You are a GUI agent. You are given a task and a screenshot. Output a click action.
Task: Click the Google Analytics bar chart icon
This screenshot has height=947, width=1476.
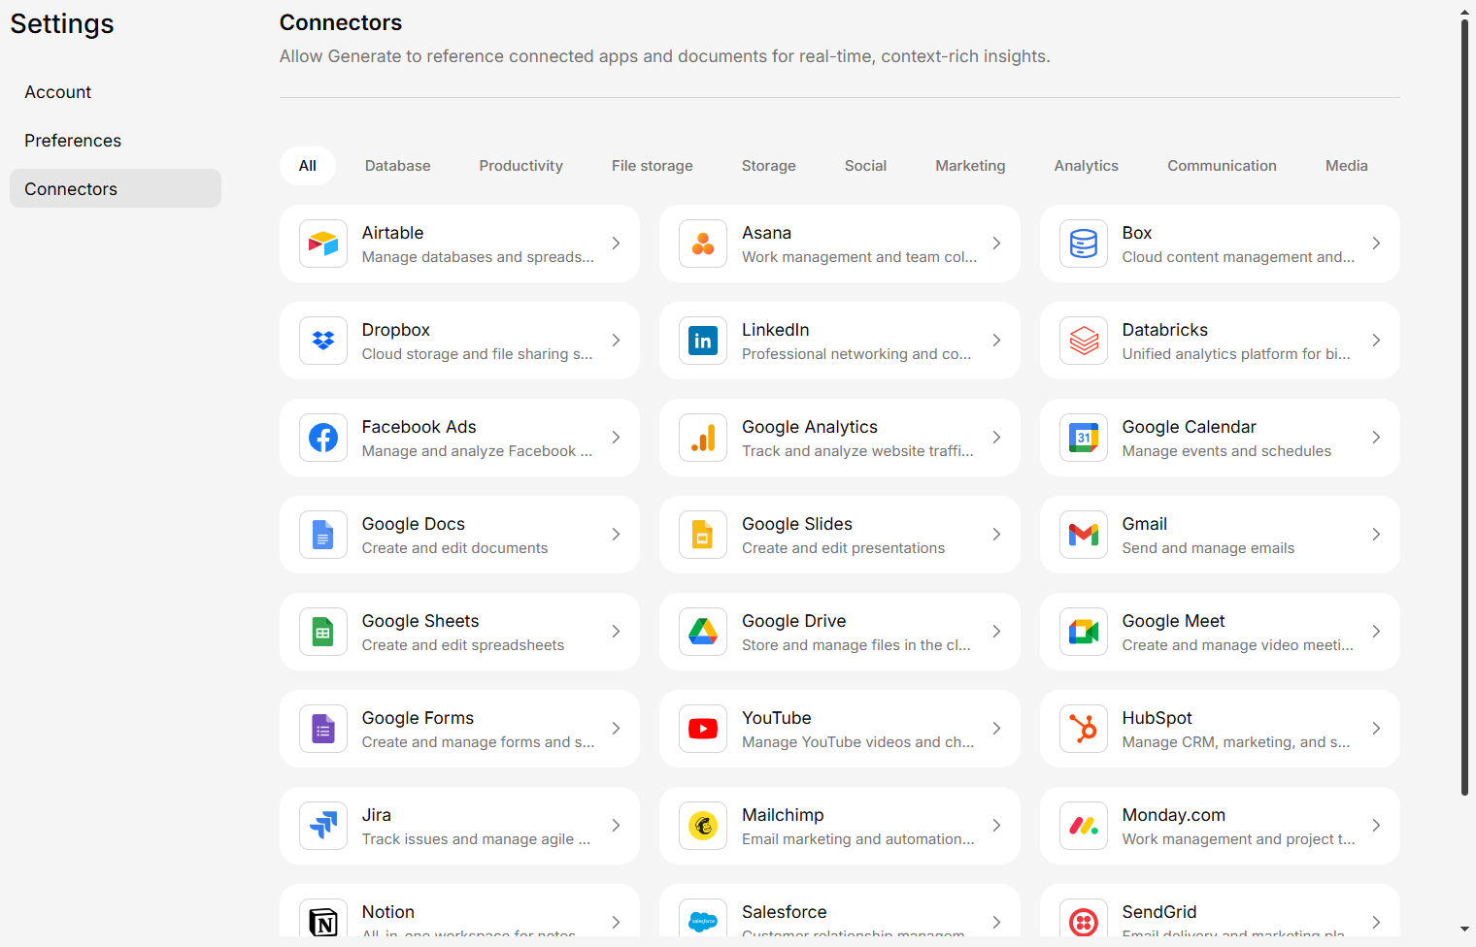pyautogui.click(x=703, y=438)
